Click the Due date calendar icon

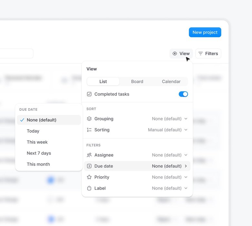click(89, 166)
